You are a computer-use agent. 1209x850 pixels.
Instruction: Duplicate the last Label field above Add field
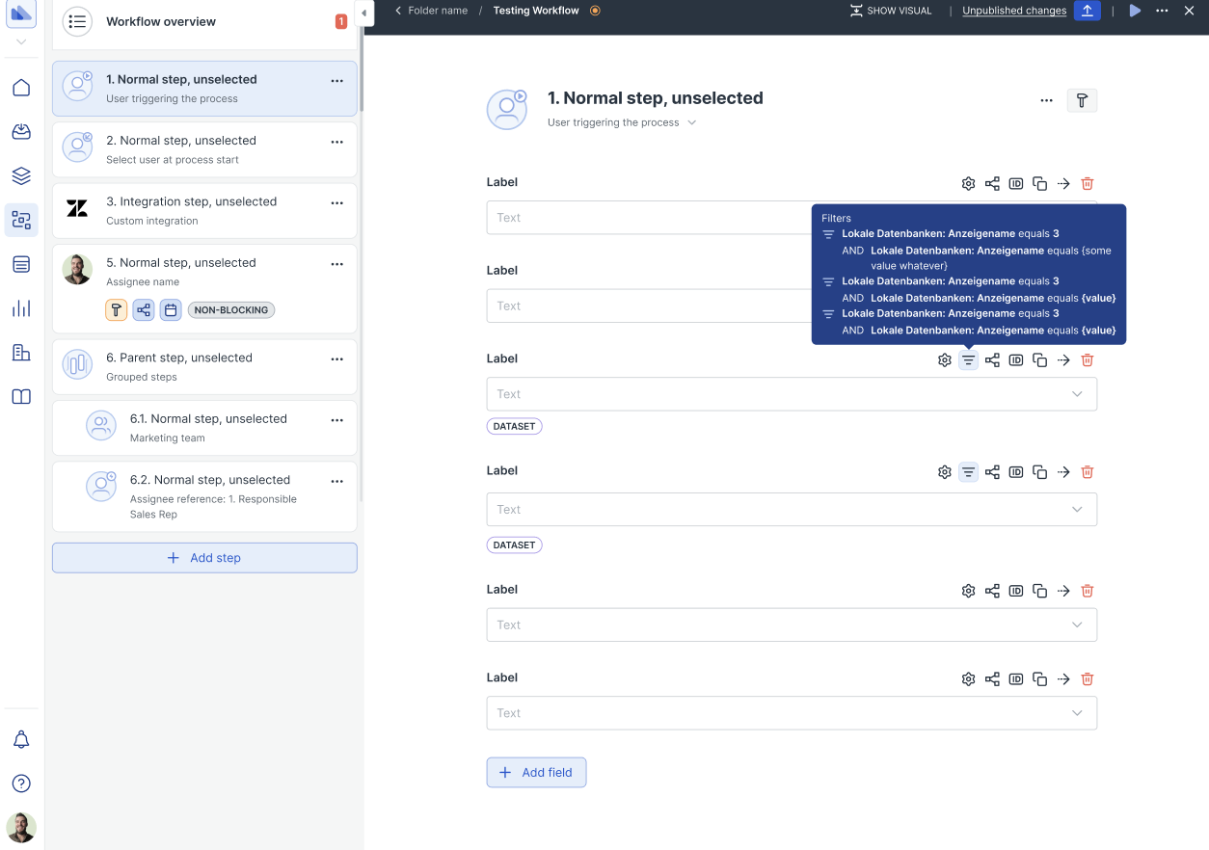[1040, 679]
